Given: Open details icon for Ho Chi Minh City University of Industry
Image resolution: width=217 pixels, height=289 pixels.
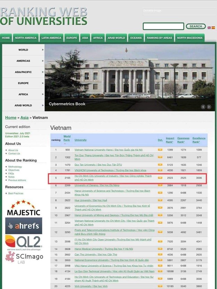Looking at the screenshot, I should [x=160, y=178].
